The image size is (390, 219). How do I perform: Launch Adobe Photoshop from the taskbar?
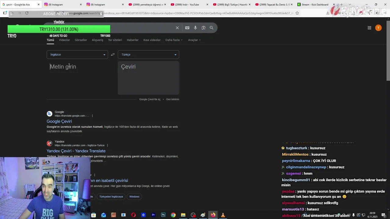[x=163, y=215]
